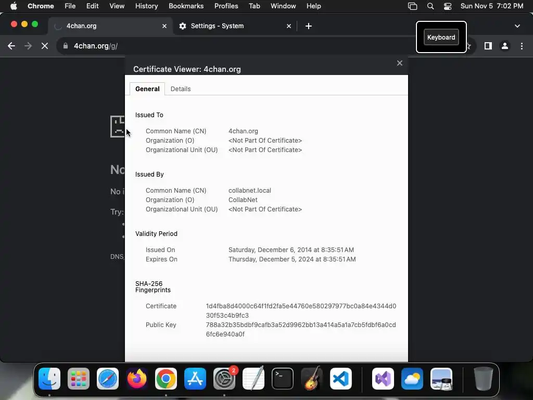The height and width of the screenshot is (400, 533).
Task: Launch Terminal from the Dock
Action: pos(283,379)
